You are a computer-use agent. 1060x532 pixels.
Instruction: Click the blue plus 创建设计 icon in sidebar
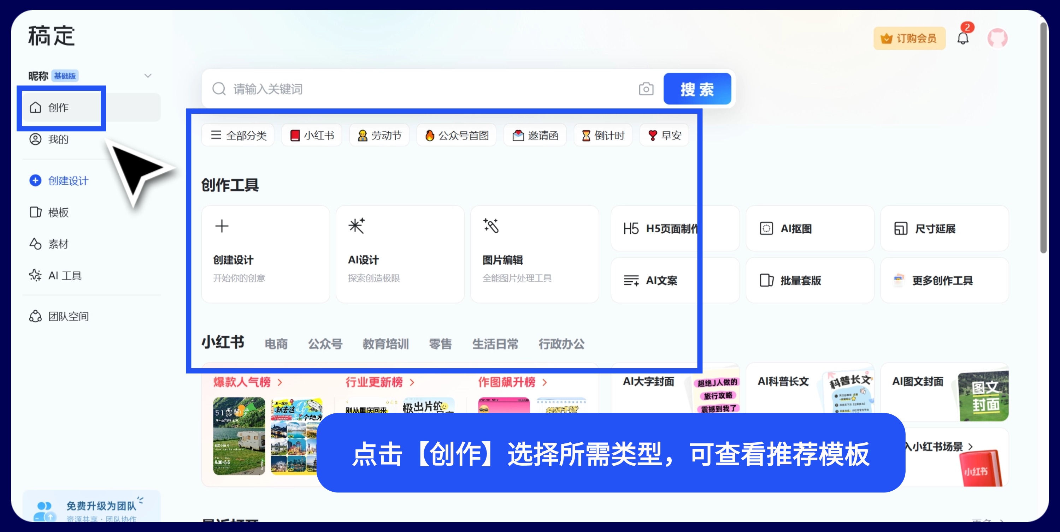tap(35, 180)
